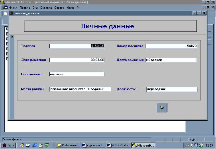The image size is (216, 149).
Task: Click the Образование field
Action: [77, 74]
